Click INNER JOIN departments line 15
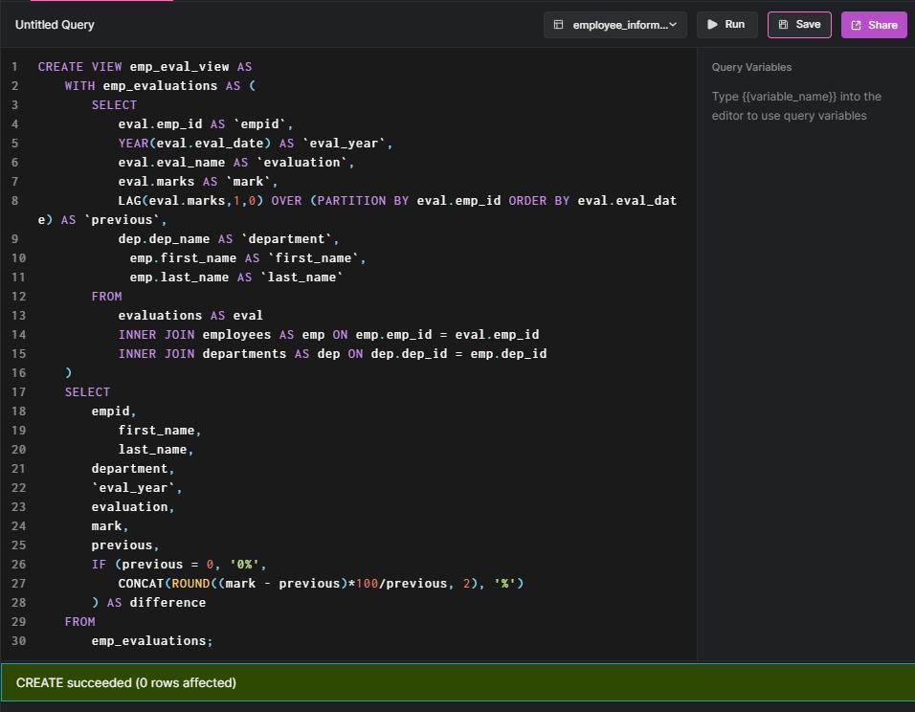915x712 pixels. (x=332, y=354)
